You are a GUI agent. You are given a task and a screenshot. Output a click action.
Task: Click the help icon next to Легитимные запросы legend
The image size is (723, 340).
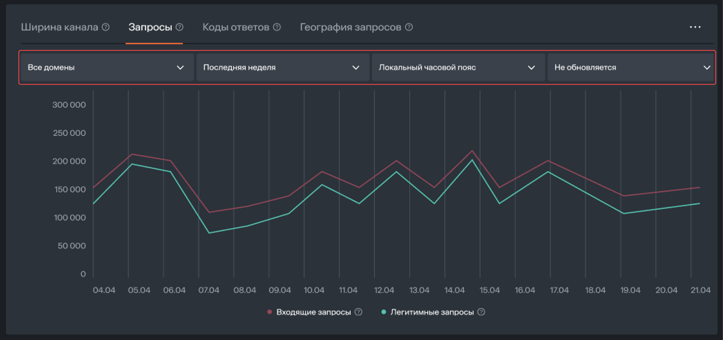(x=481, y=312)
